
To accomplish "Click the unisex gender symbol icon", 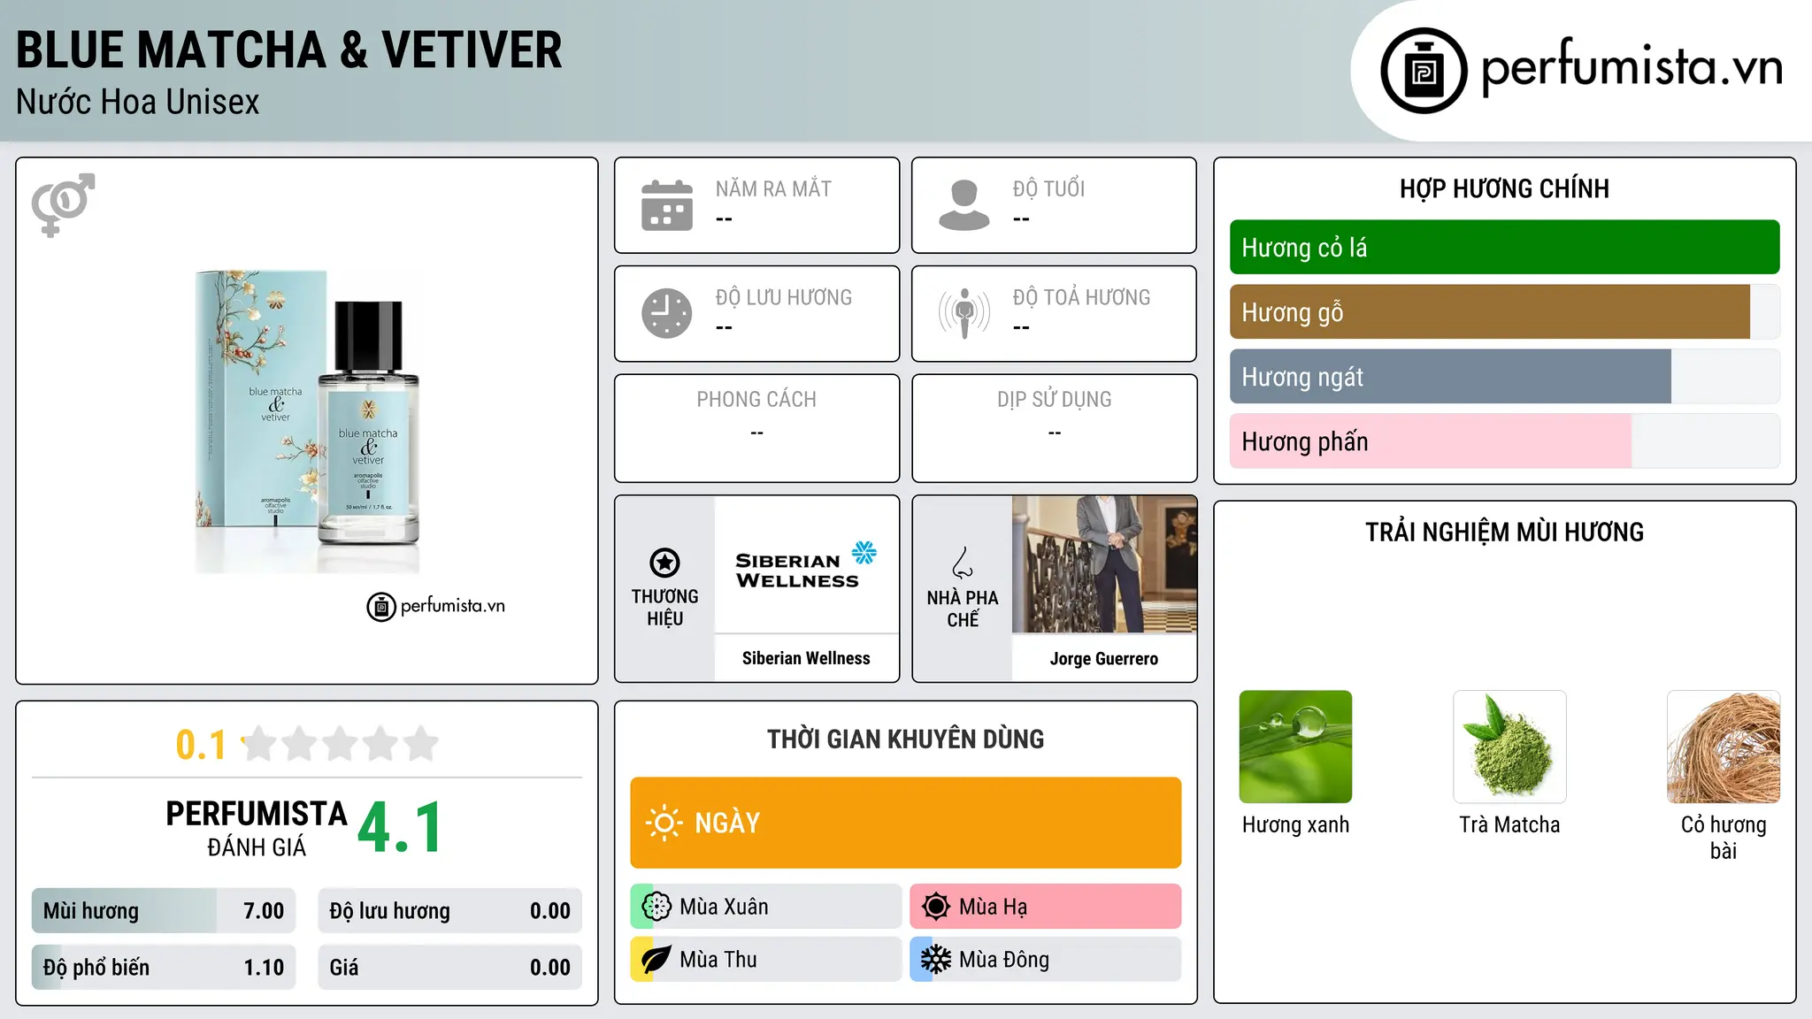I will [63, 204].
